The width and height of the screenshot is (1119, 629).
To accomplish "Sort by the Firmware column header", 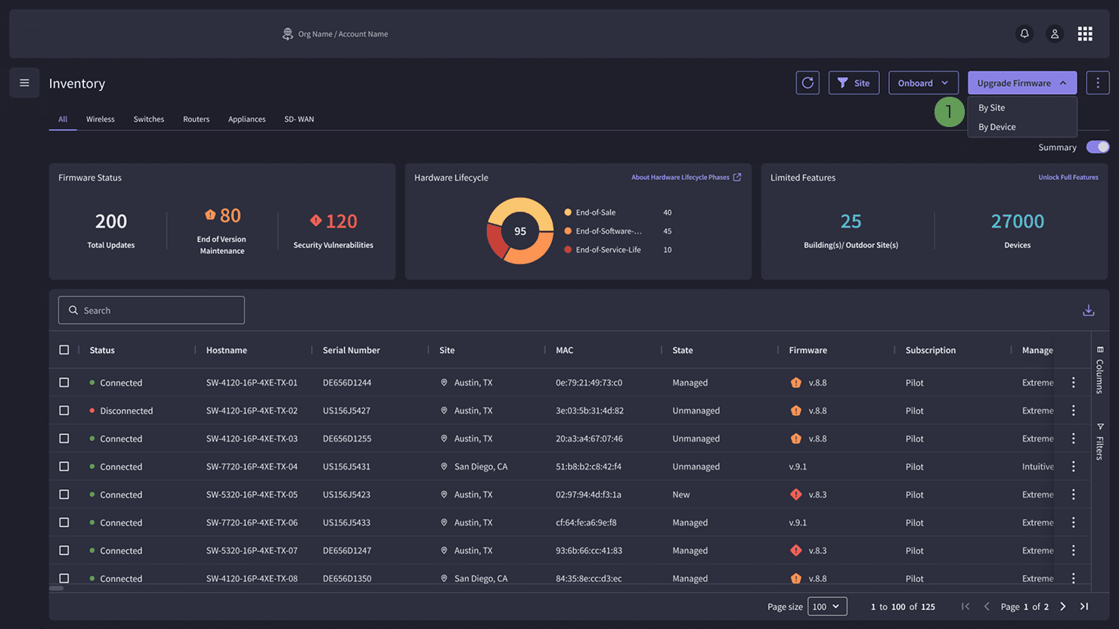I will (x=808, y=350).
